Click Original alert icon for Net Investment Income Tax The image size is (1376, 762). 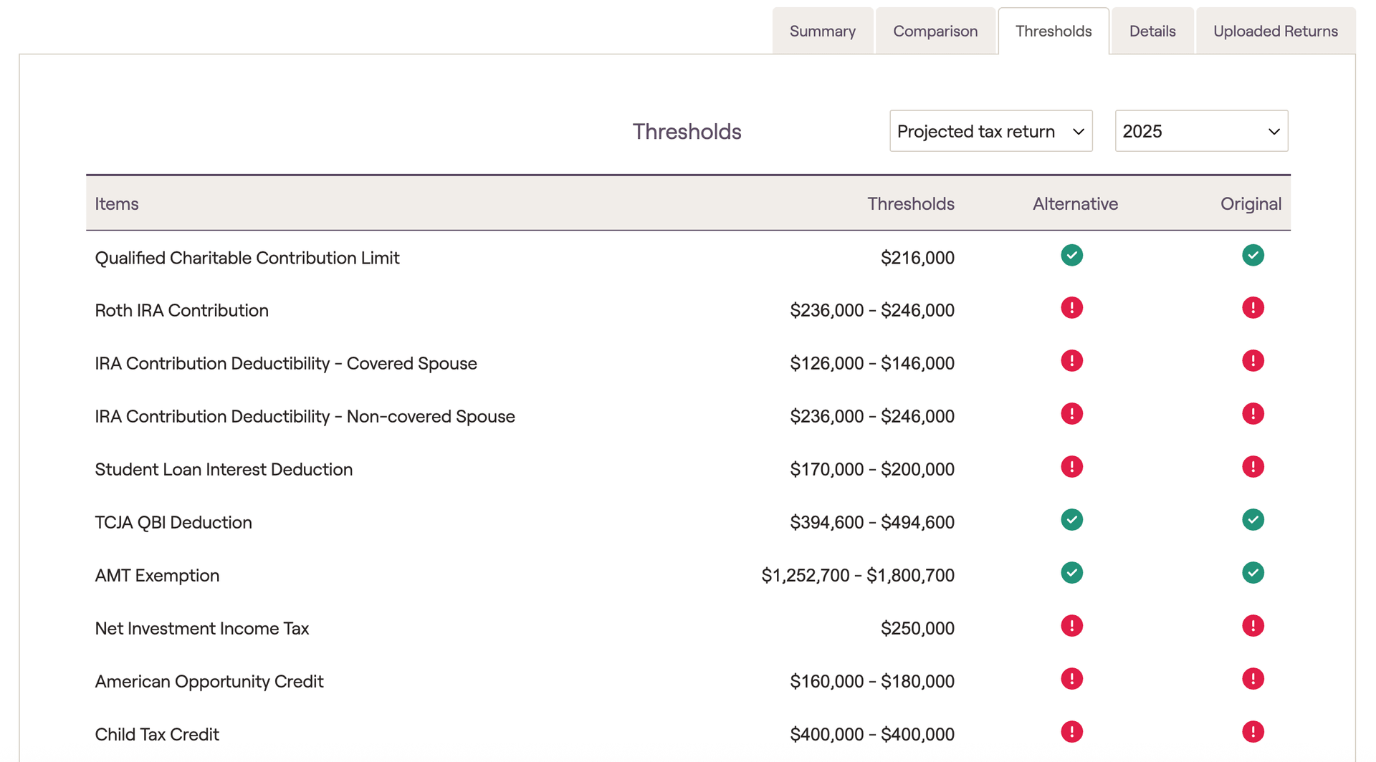tap(1253, 627)
